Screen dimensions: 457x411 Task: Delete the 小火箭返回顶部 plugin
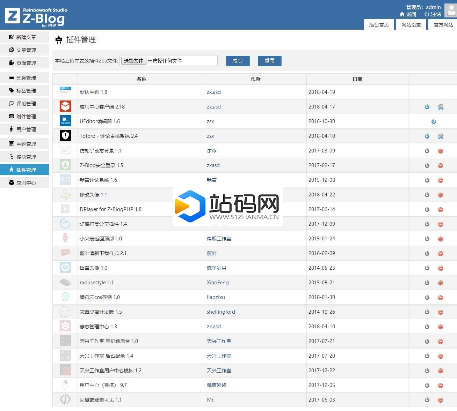pos(441,239)
